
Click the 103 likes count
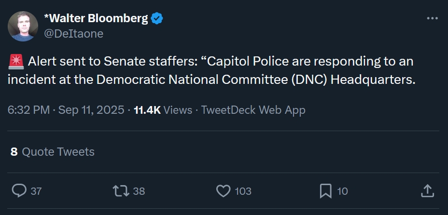pos(243,191)
